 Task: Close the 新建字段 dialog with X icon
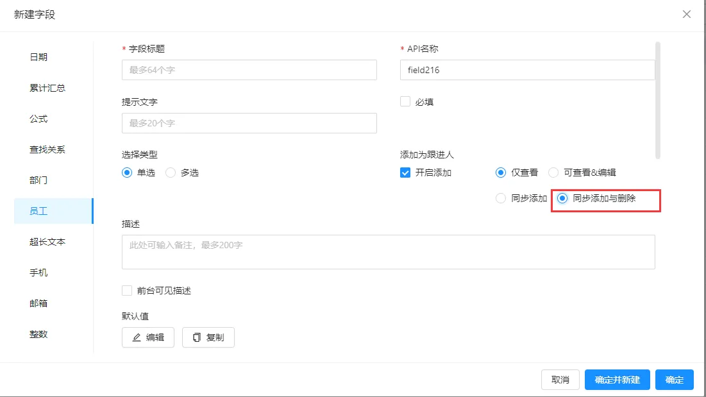click(x=686, y=14)
